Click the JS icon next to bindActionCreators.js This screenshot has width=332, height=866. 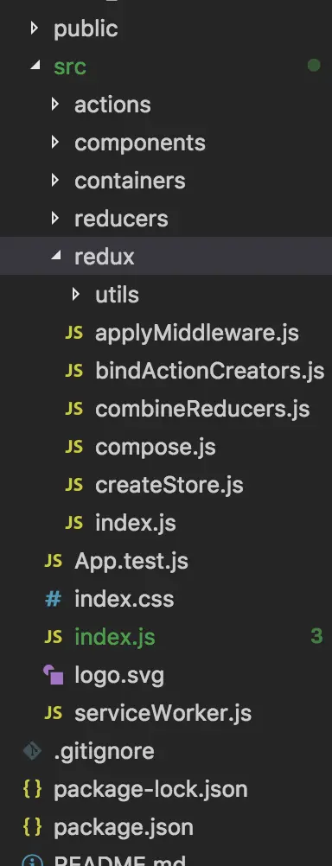(x=74, y=371)
